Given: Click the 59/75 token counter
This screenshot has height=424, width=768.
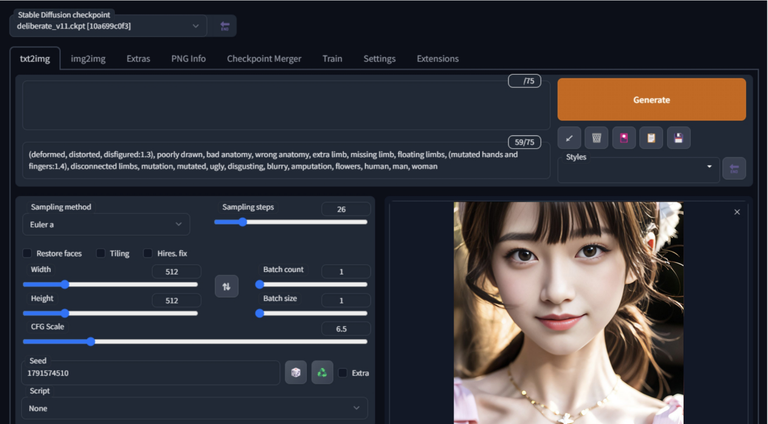Looking at the screenshot, I should (524, 142).
